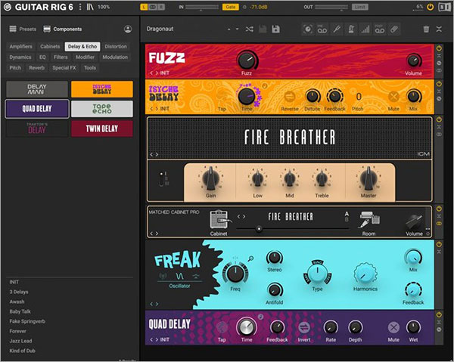Screen dimensions: 454x362
Task: Select the Distortion category
Action: click(x=116, y=47)
